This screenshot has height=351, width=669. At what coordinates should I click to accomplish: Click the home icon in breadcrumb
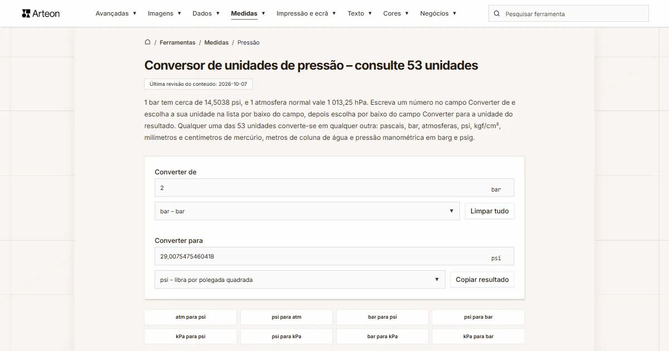pos(147,42)
